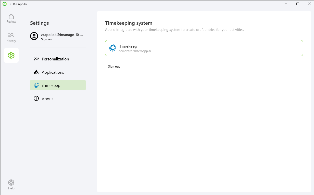Click the Applications shapes icon
The image size is (314, 195).
click(36, 72)
